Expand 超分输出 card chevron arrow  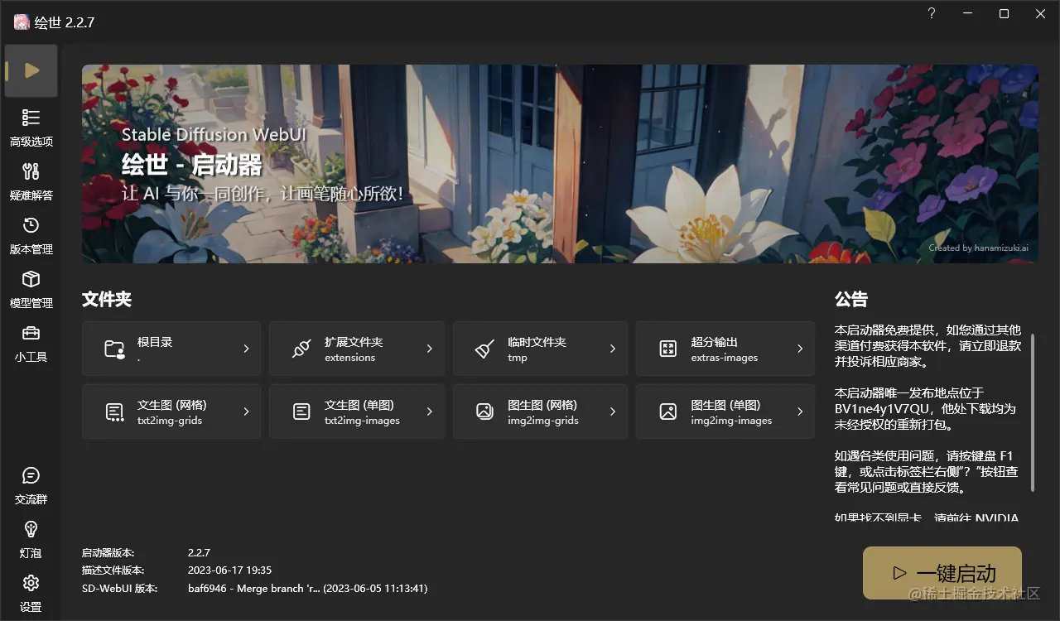tap(800, 349)
